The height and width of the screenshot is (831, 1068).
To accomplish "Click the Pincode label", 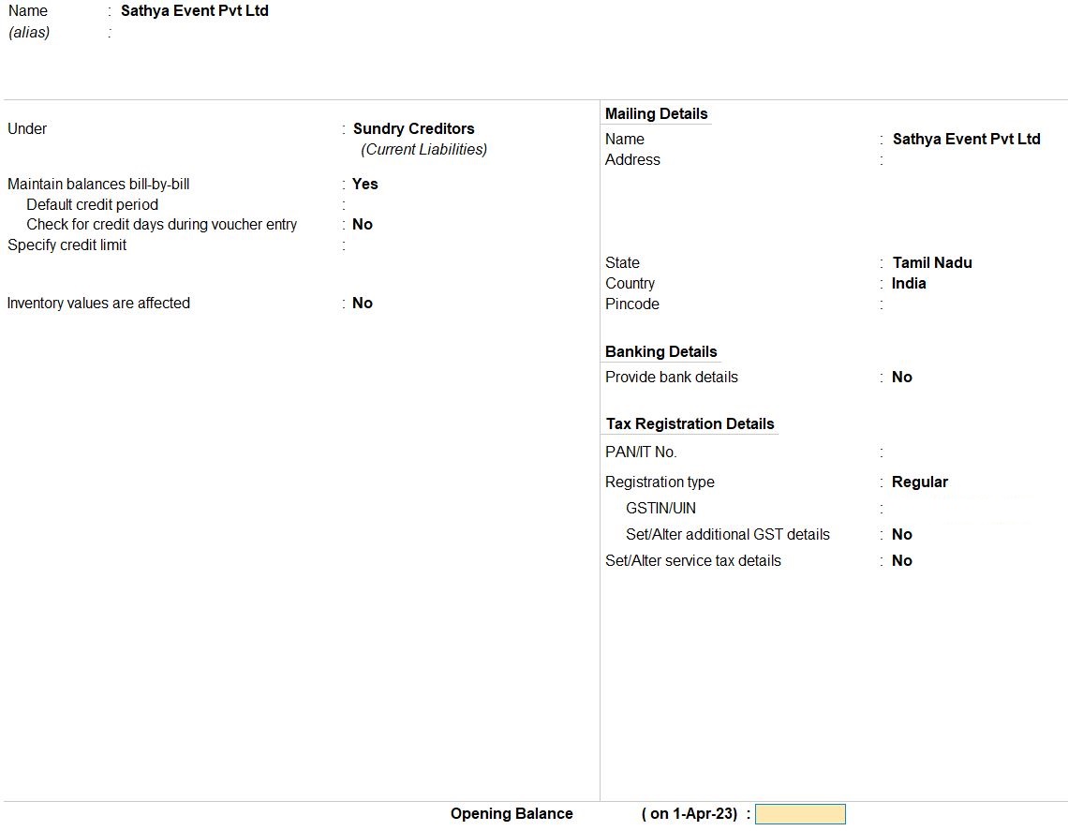I will pos(632,304).
